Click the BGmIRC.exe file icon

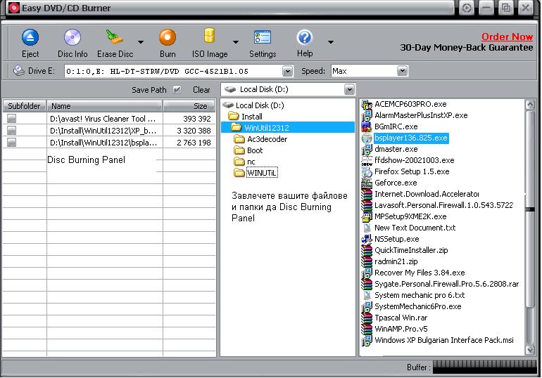[367, 127]
